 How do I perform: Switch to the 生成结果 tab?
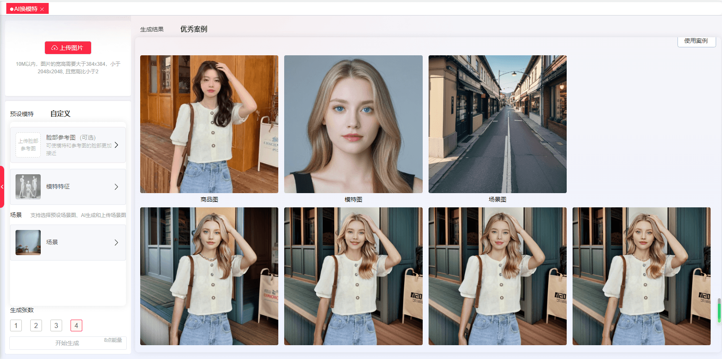[x=152, y=29]
